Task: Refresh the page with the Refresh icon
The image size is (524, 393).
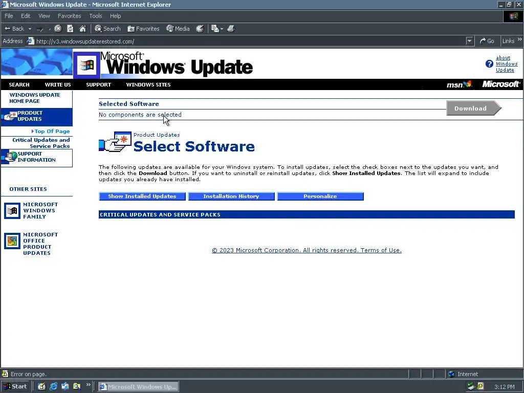Action: (x=70, y=29)
